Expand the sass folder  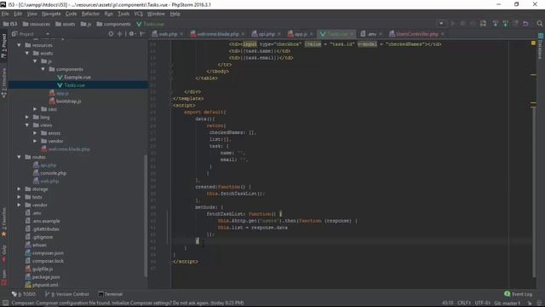pyautogui.click(x=35, y=109)
